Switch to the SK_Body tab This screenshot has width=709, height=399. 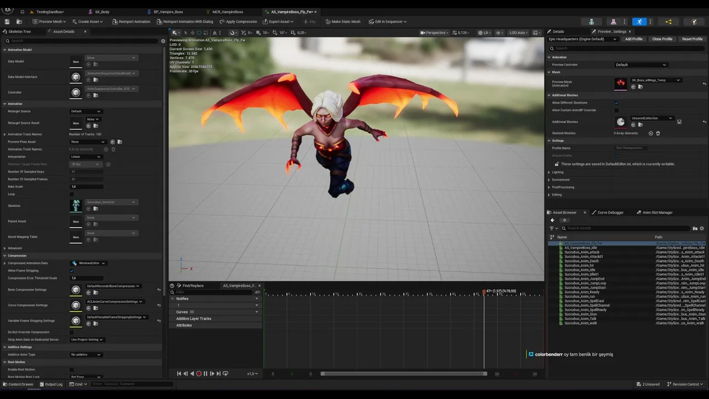pyautogui.click(x=102, y=12)
